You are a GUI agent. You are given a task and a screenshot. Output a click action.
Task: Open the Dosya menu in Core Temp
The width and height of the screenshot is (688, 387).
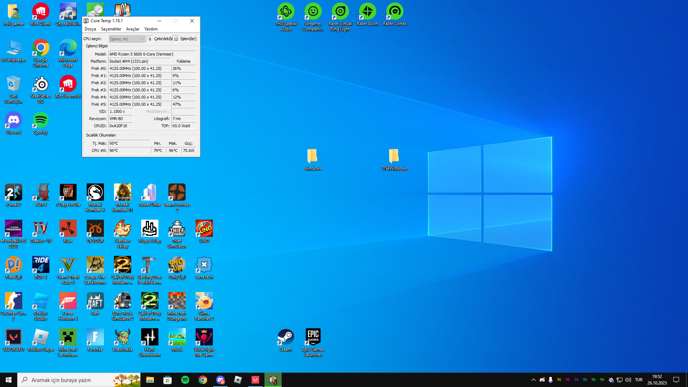[x=90, y=29]
